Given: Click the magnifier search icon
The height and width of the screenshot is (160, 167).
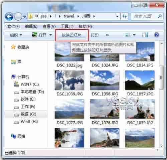Looking at the screenshot, I should (160, 17).
